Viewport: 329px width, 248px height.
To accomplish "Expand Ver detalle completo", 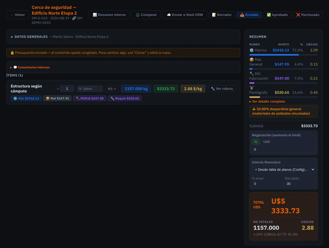I will [x=267, y=102].
